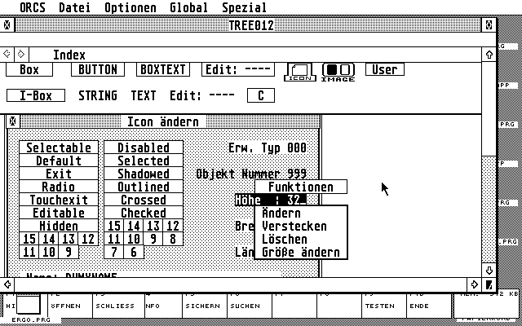The image size is (522, 326).
Task: Click the left arrow of horizontal scrollbar
Action: tap(7, 284)
